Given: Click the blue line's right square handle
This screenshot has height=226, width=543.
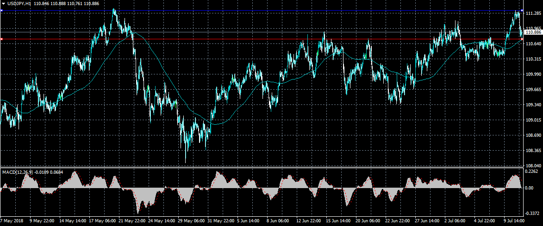Looking at the screenshot, I should pyautogui.click(x=522, y=11).
